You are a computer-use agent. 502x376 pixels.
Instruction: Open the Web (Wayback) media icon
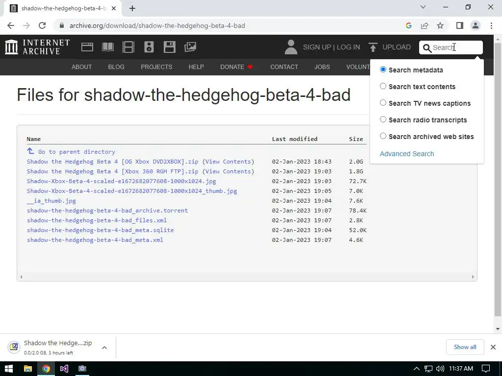pyautogui.click(x=87, y=47)
